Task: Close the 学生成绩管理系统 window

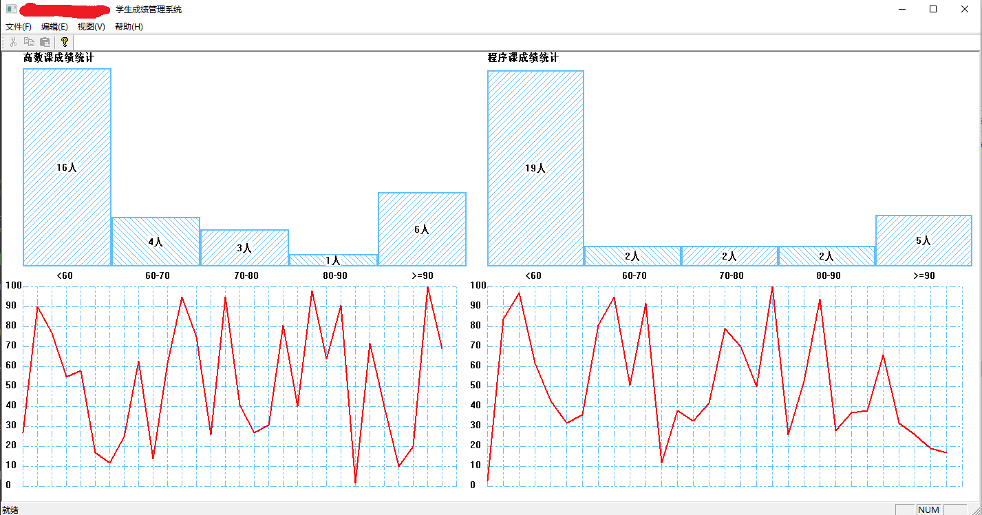Action: click(x=965, y=9)
